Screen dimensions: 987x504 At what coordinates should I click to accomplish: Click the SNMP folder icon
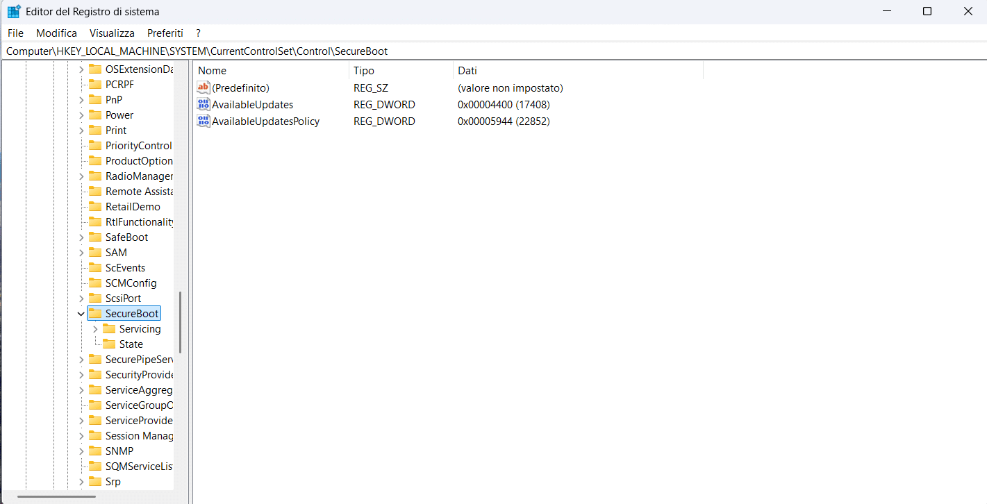click(95, 451)
